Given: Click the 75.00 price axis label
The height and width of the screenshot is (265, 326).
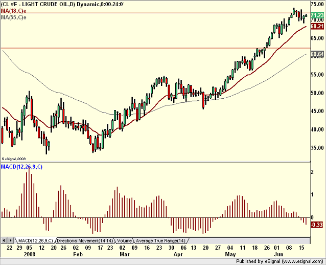Looking at the screenshot, I should [317, 5].
